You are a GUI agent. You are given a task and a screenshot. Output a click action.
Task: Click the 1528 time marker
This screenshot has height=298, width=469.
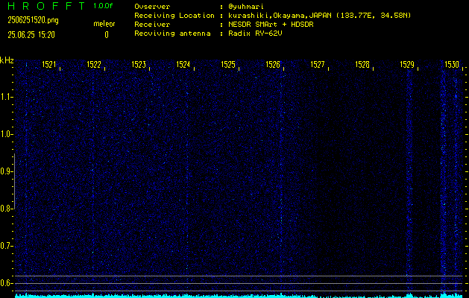click(x=362, y=65)
